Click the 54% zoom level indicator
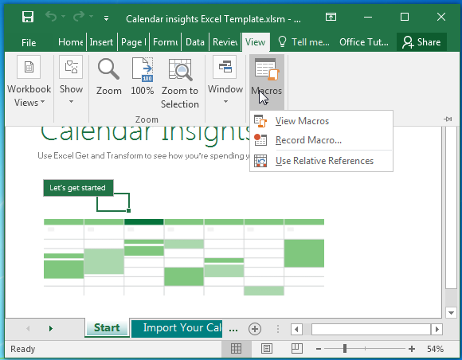This screenshot has width=462, height=360. click(435, 349)
